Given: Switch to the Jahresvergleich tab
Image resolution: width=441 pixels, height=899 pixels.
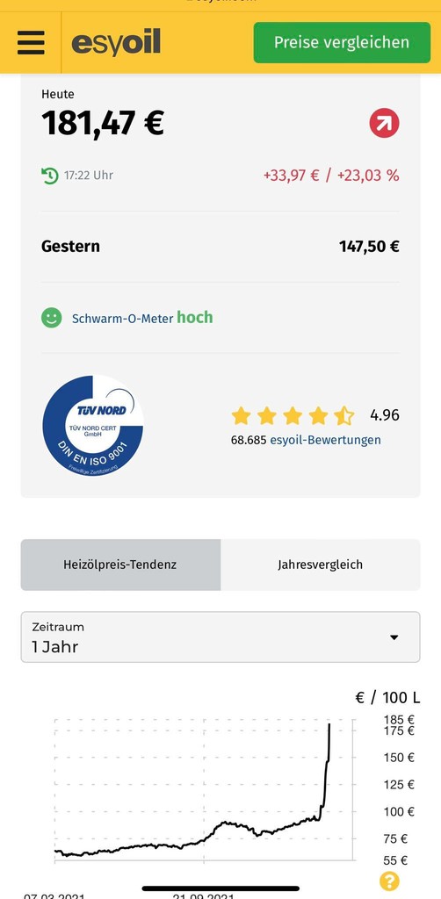Looking at the screenshot, I should [x=321, y=565].
